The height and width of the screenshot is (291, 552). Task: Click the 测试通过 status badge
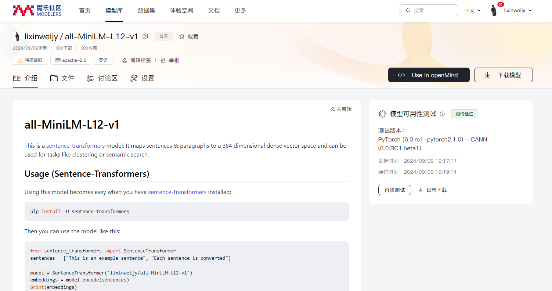[x=465, y=114]
